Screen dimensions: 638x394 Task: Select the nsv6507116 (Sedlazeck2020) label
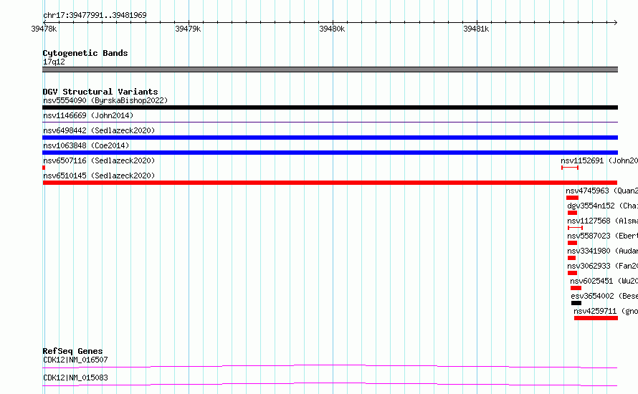coord(99,160)
